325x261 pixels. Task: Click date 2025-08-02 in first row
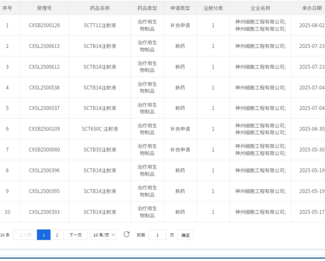tap(312, 25)
